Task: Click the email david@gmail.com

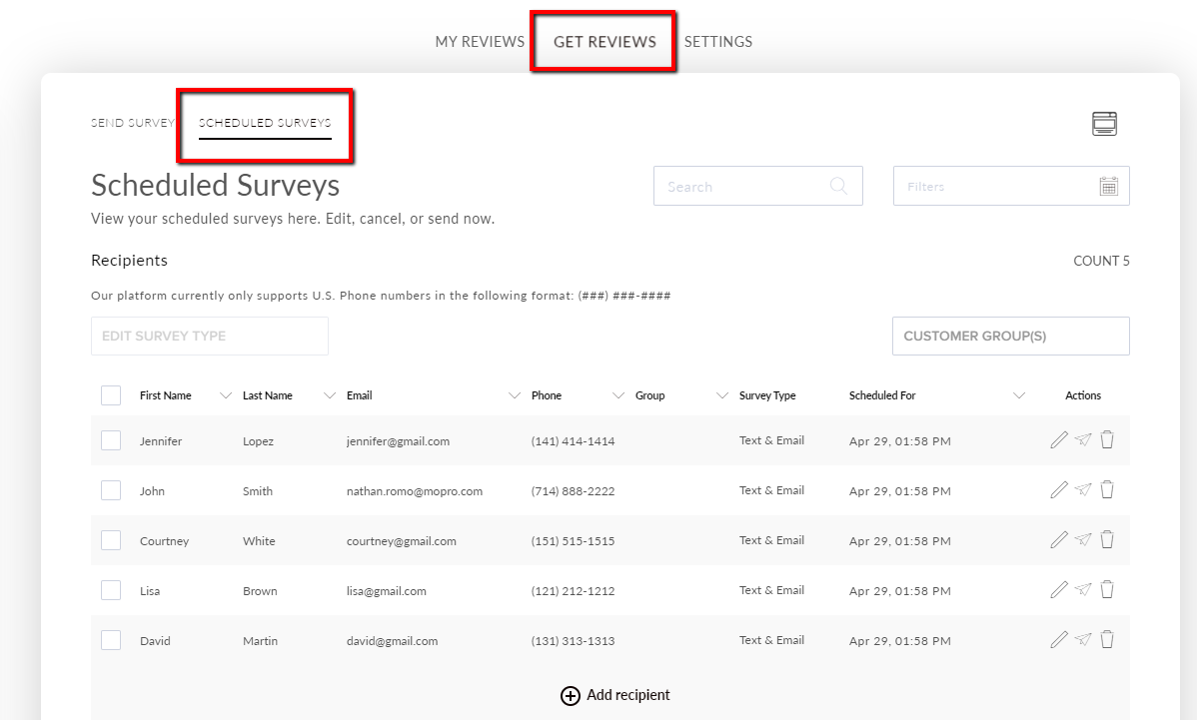Action: click(393, 641)
